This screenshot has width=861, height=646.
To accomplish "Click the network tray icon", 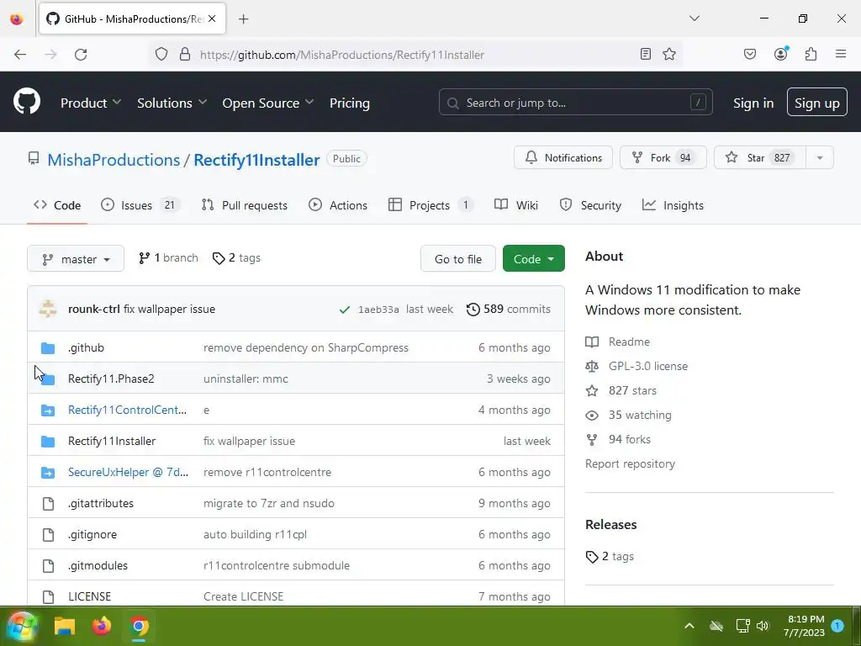I will pos(742,626).
